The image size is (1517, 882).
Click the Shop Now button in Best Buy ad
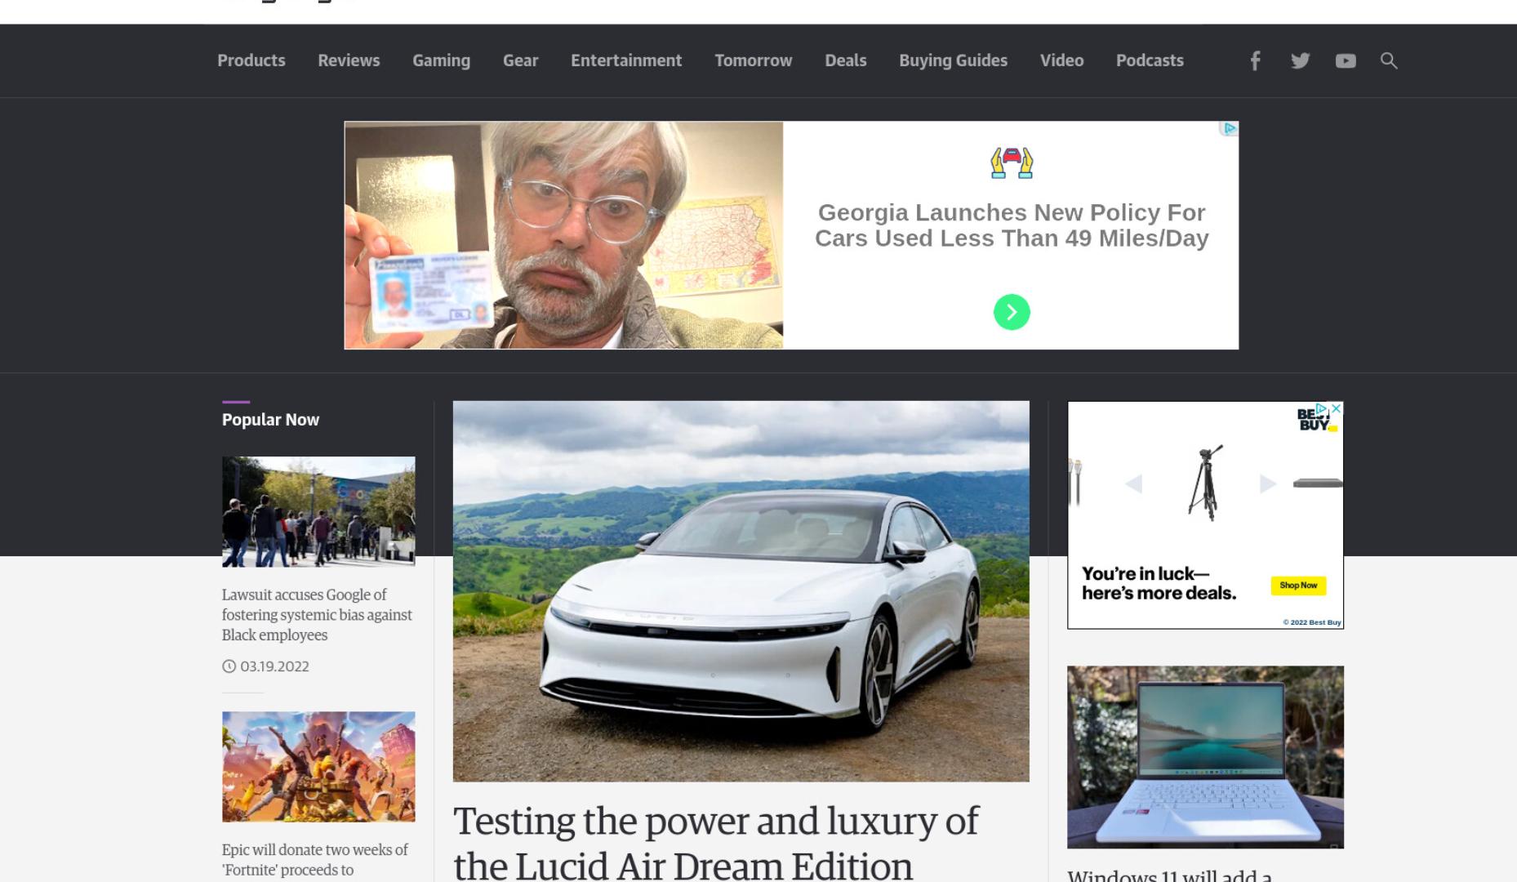click(x=1298, y=586)
